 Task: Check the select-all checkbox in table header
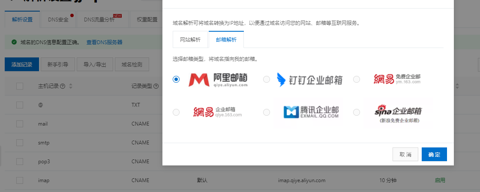(x=20, y=86)
